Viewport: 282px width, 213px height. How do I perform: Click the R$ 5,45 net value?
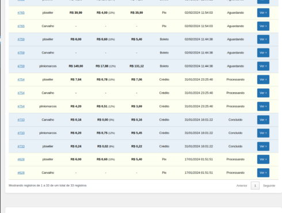pos(136,133)
